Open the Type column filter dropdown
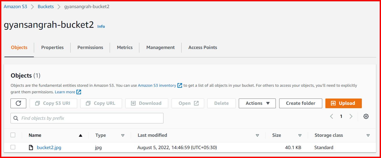The height and width of the screenshot is (158, 381). (x=123, y=135)
